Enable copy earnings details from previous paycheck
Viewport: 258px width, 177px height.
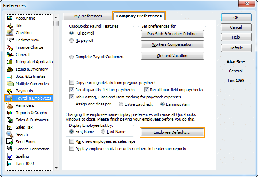(72, 82)
